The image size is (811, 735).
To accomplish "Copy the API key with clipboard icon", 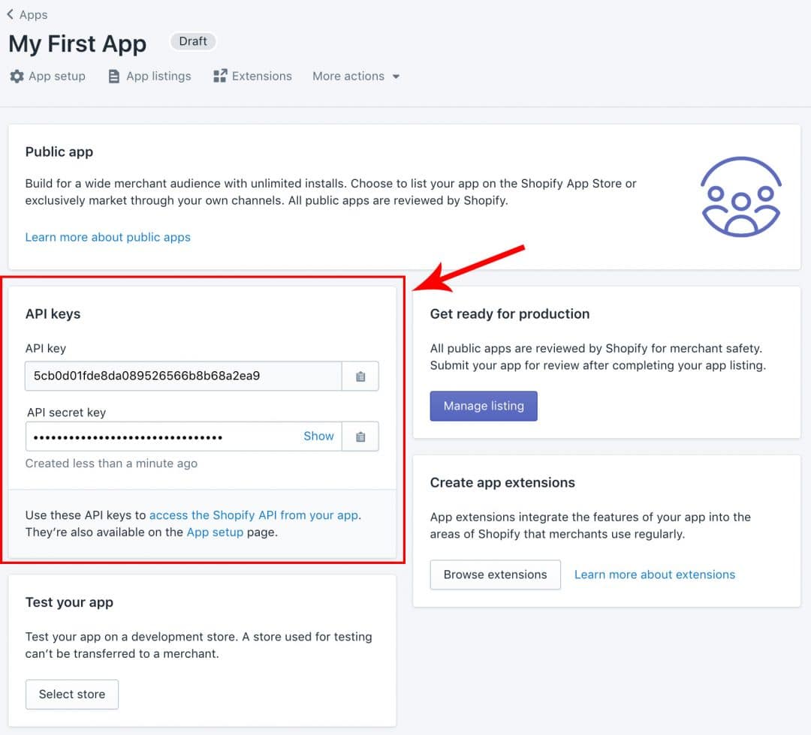I will point(360,376).
